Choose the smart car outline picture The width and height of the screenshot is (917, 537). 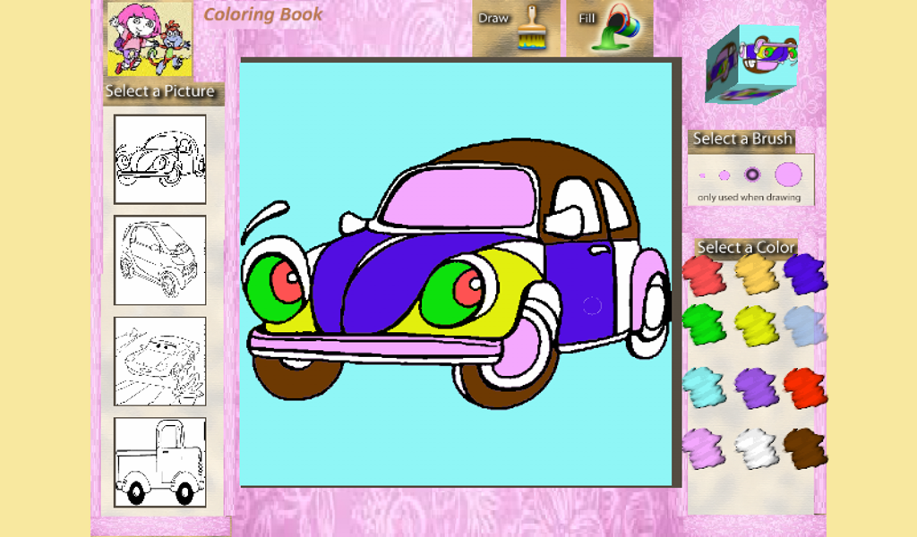(x=160, y=260)
